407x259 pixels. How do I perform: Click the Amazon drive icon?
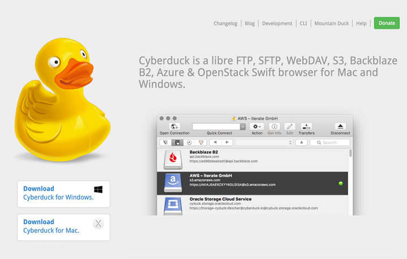click(x=173, y=183)
